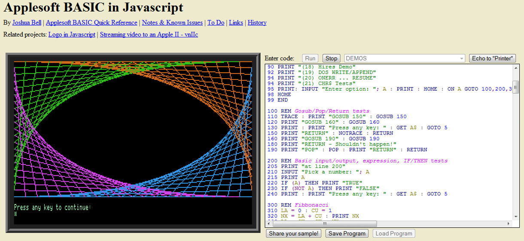The width and height of the screenshot is (524, 241).
Task: Click the disabled Run button
Action: click(x=310, y=58)
